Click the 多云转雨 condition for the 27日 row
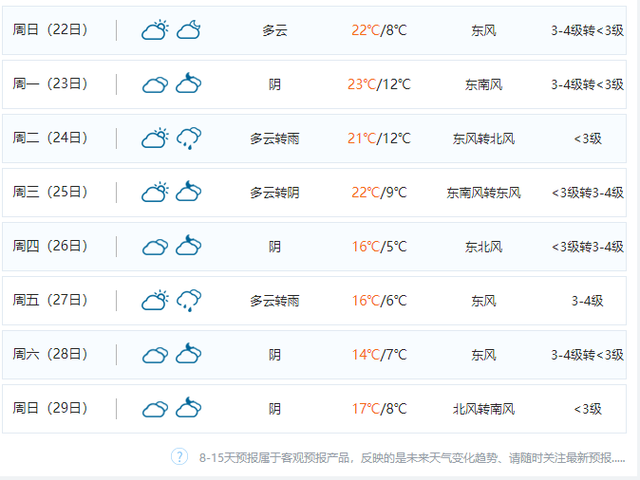Viewport: 640px width, 480px height. pyautogui.click(x=274, y=301)
